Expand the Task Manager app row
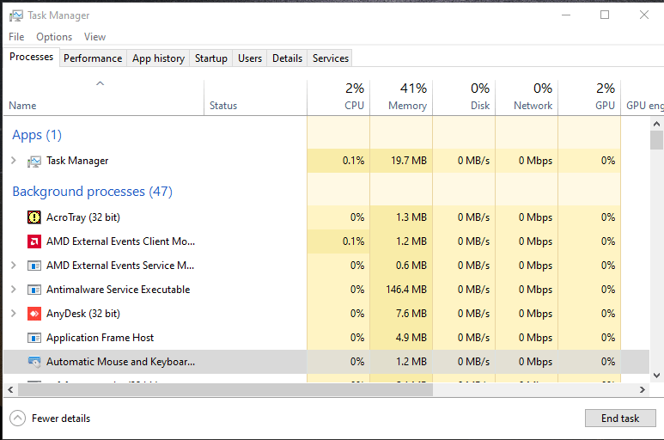 click(x=13, y=161)
